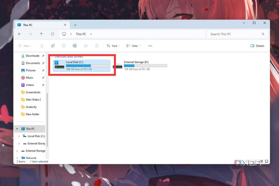Click the External Storage (D:) usage bar
The width and height of the screenshot is (279, 186).
146,66
